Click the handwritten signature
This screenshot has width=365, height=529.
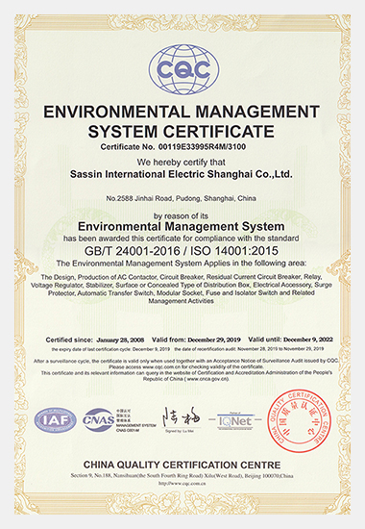click(x=182, y=418)
